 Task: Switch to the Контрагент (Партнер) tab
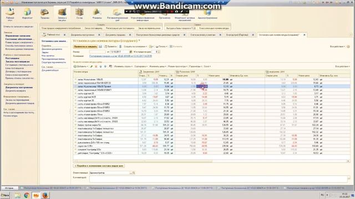pos(237,35)
